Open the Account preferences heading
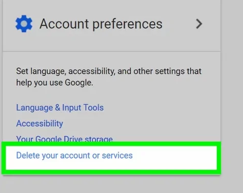This screenshot has width=243, height=193. point(101,24)
